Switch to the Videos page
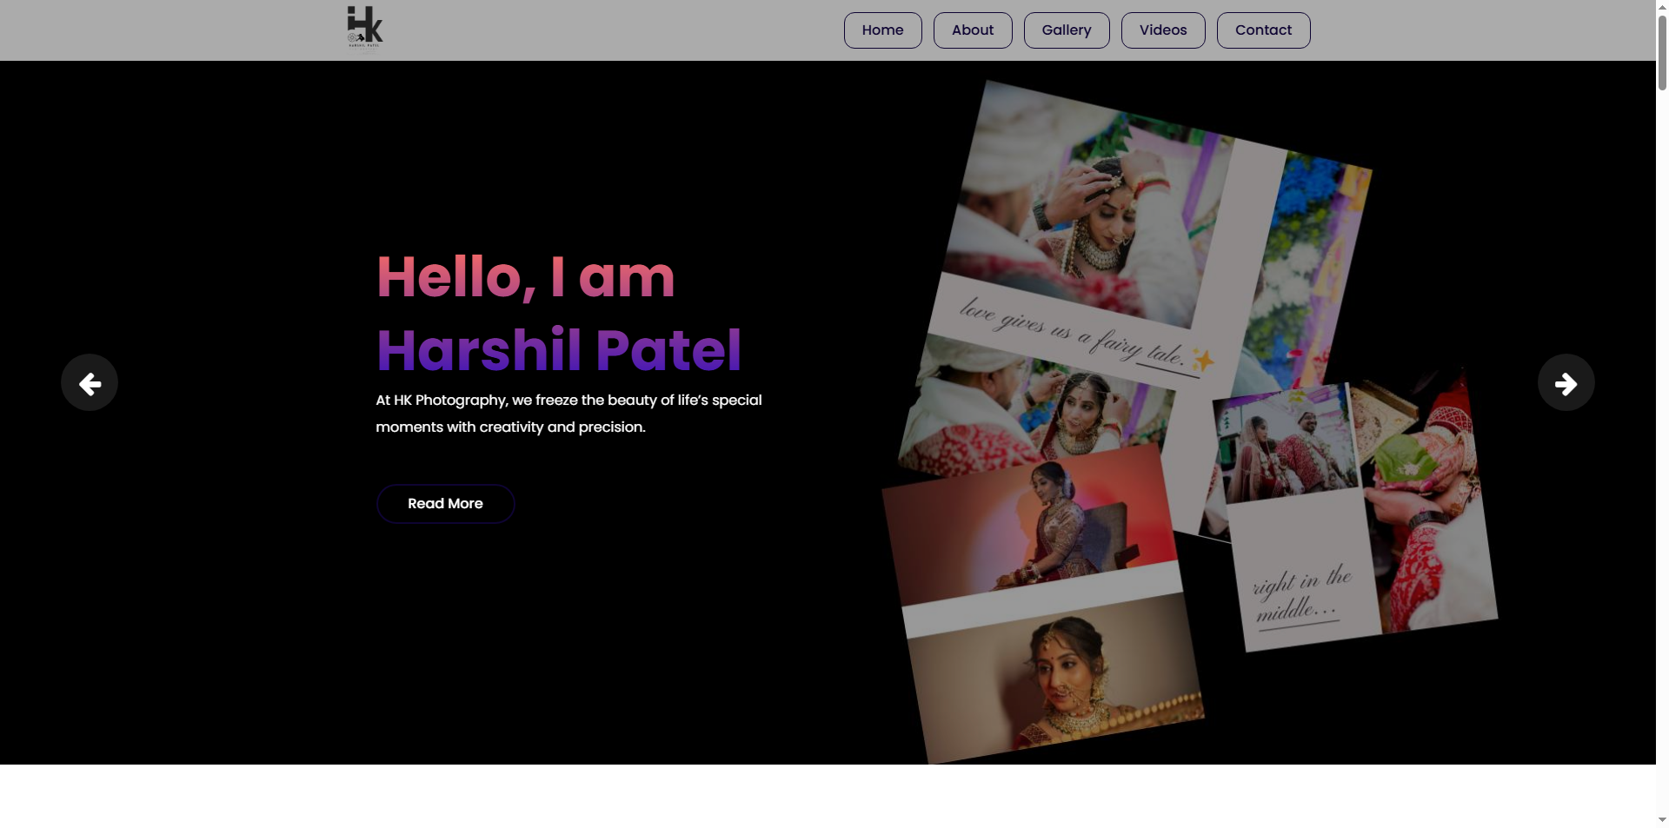The height and width of the screenshot is (828, 1669). point(1162,30)
